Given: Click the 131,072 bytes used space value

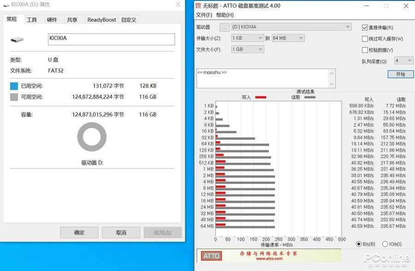Looking at the screenshot, I should 108,86.
